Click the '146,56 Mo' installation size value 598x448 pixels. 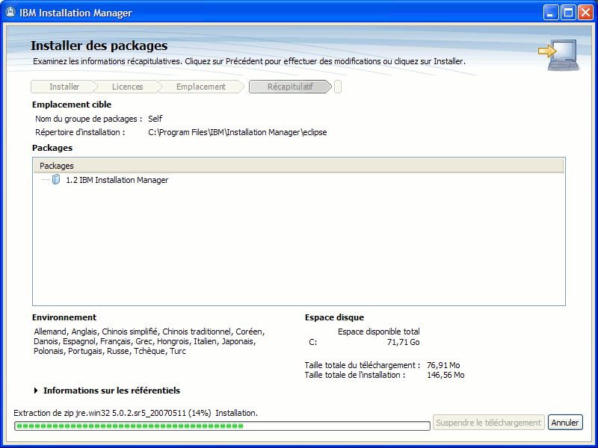pos(446,375)
